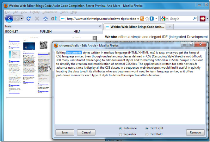This screenshot has width=210, height=142.
Task: Close the Edit Article dialog window
Action: (201, 44)
